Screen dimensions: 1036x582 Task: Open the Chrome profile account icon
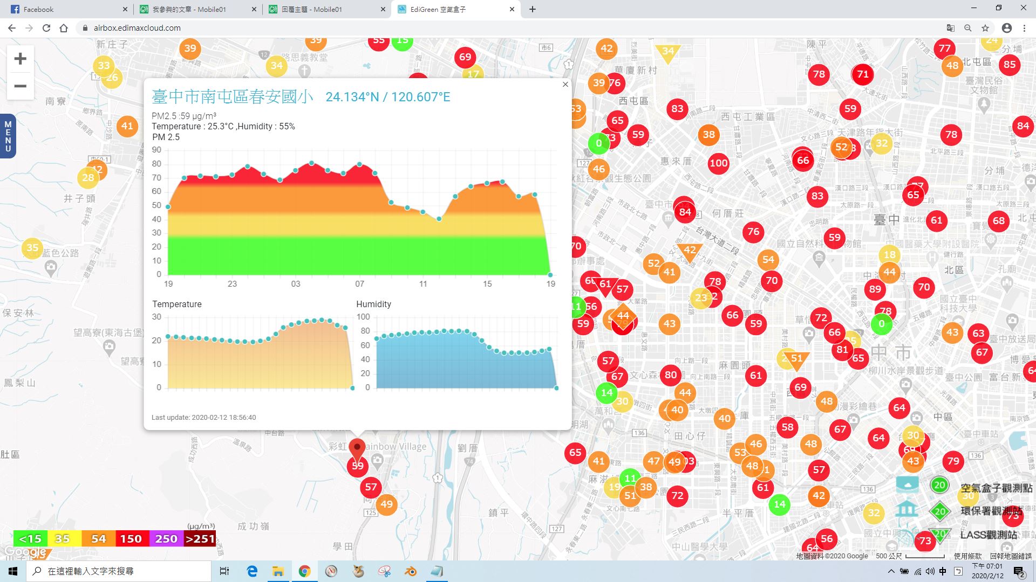[1007, 28]
